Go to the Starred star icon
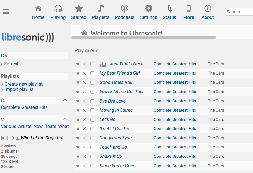The image size is (253, 173). click(79, 8)
